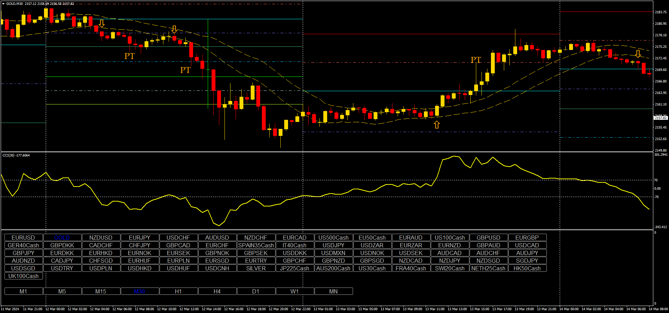Click the current price tag 2157.82 on the price axis
This screenshot has height=313, width=669.
pyautogui.click(x=660, y=118)
